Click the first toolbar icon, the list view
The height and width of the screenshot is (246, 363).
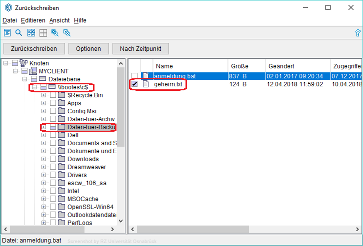[7, 33]
